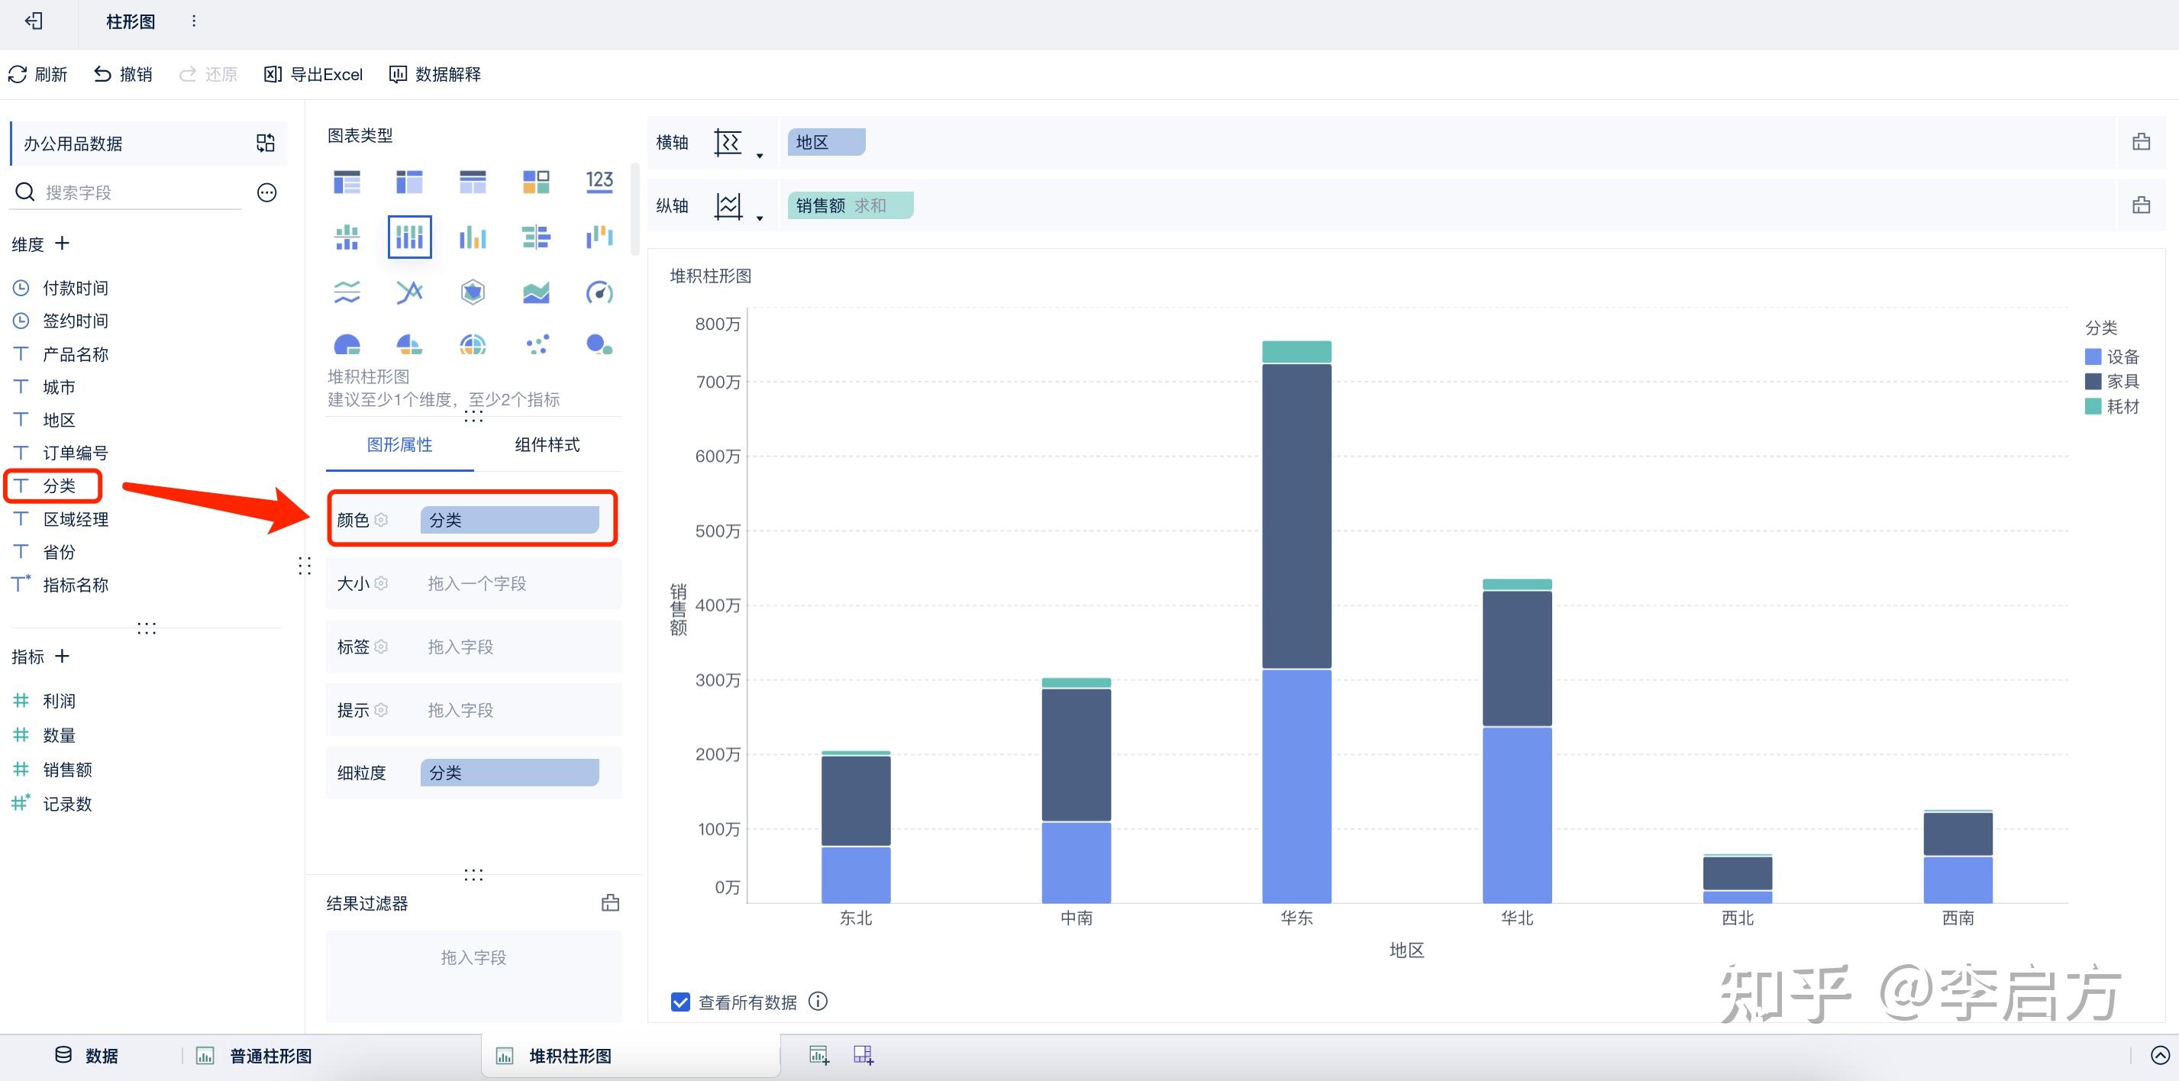This screenshot has height=1081, width=2179.
Task: Open the gear settings beside 提示
Action: pyautogui.click(x=382, y=711)
